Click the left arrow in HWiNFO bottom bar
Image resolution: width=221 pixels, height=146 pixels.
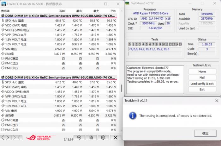pos(3,137)
